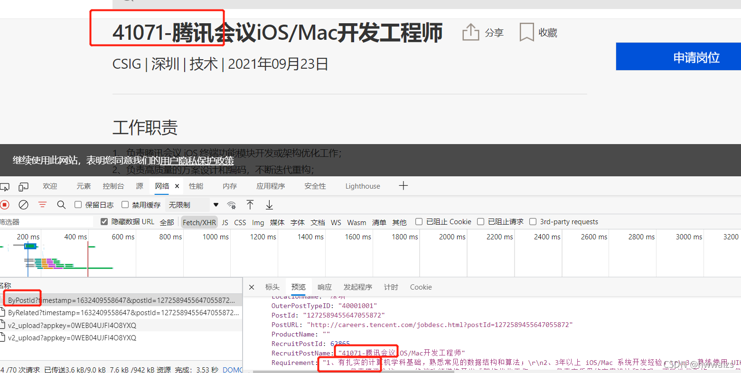Filter requests by JS
Screen dimensions: 741x373
tap(225, 222)
